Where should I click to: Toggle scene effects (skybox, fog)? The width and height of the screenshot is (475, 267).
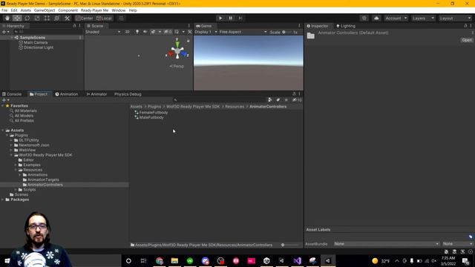154,32
